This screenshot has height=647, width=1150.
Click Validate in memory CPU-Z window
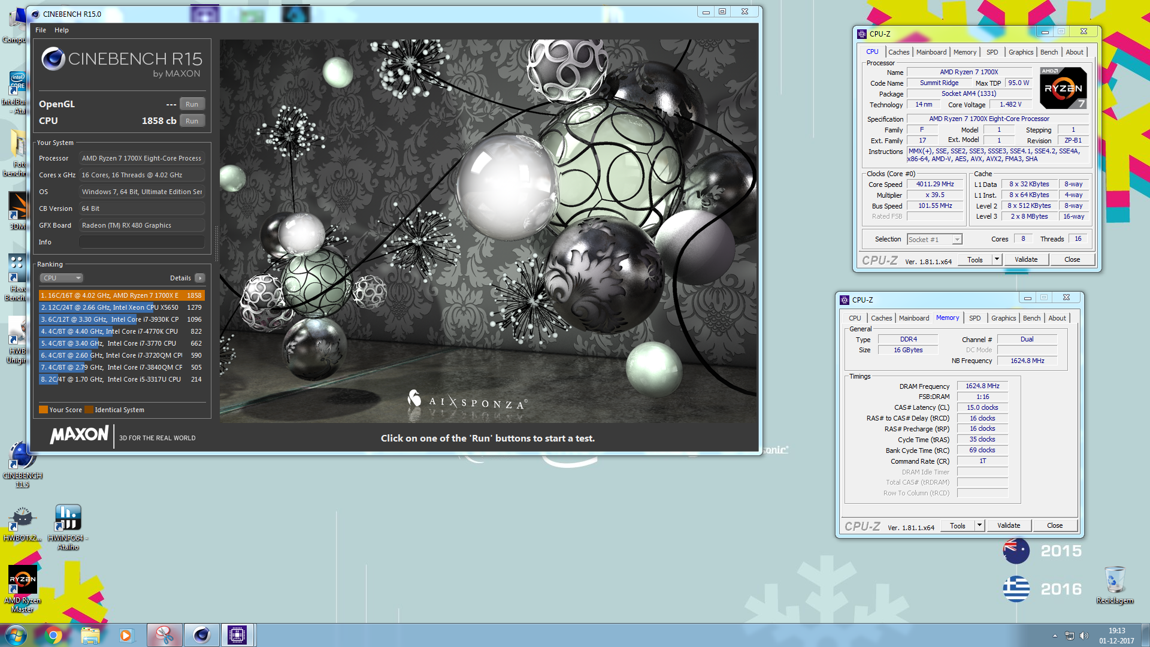(1009, 526)
